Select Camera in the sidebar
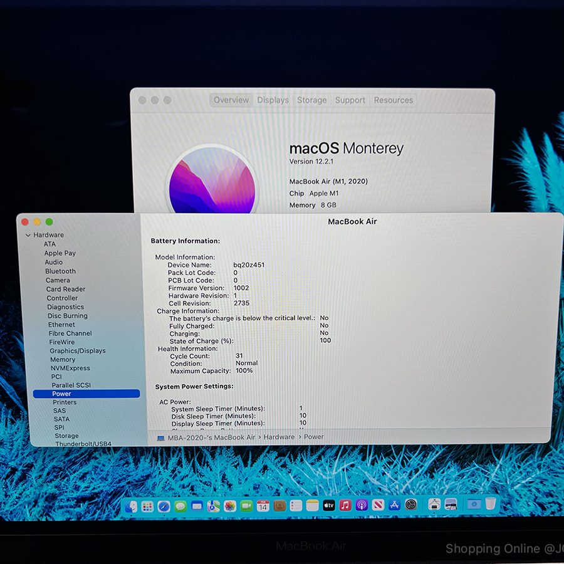Screen dimensions: 564x564 pos(58,280)
